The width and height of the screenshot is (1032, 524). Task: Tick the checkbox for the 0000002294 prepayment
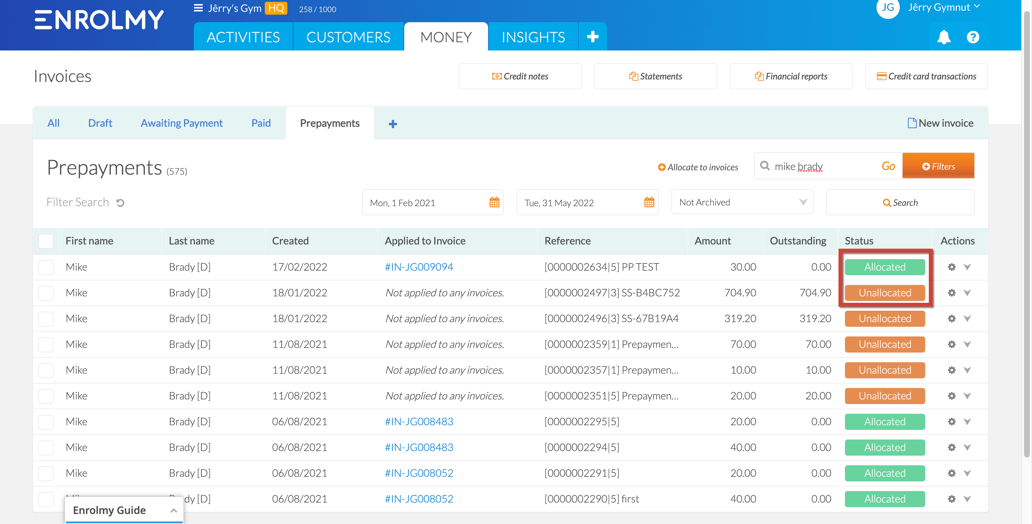46,447
